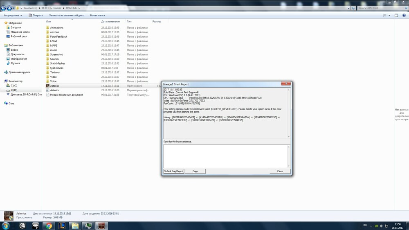Click the RU language indicator
This screenshot has width=409, height=230.
[x=365, y=225]
